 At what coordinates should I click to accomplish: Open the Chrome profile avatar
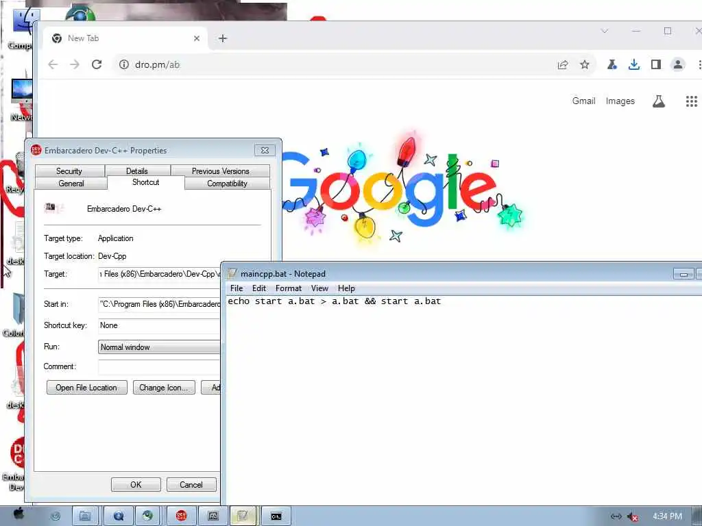[x=678, y=65]
